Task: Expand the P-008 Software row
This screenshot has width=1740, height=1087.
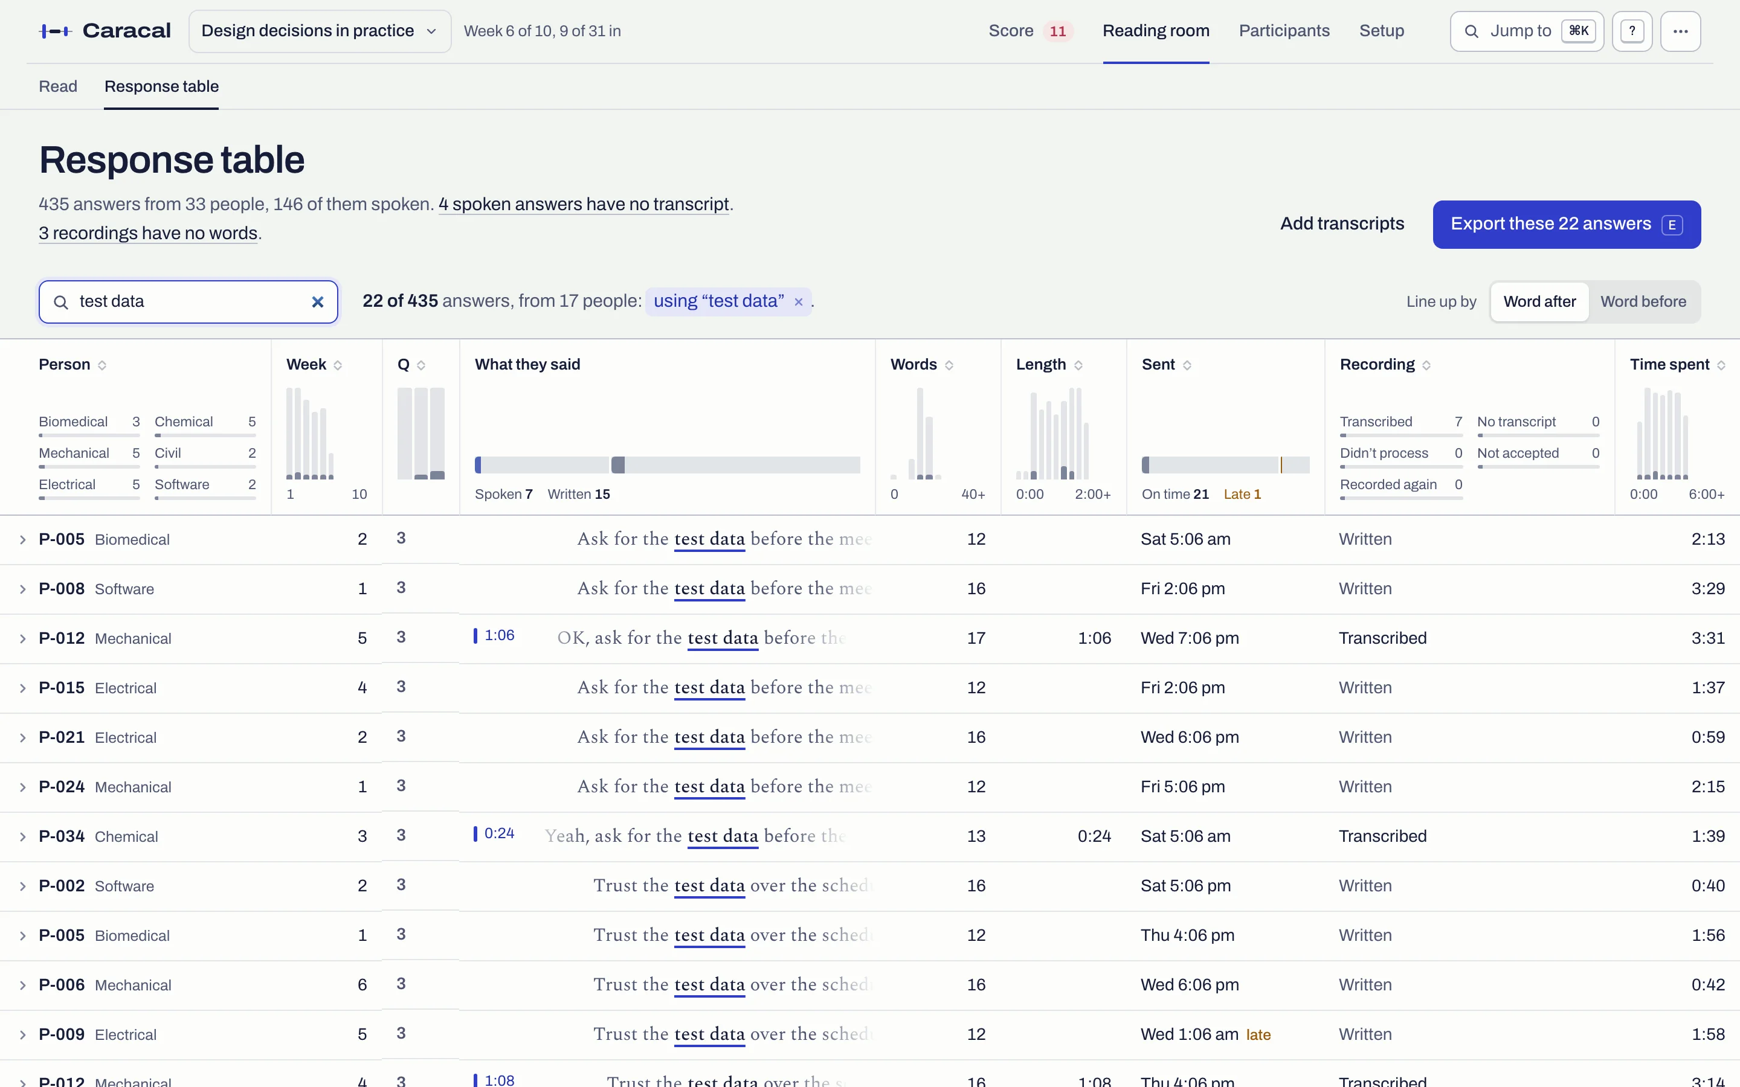Action: coord(23,589)
